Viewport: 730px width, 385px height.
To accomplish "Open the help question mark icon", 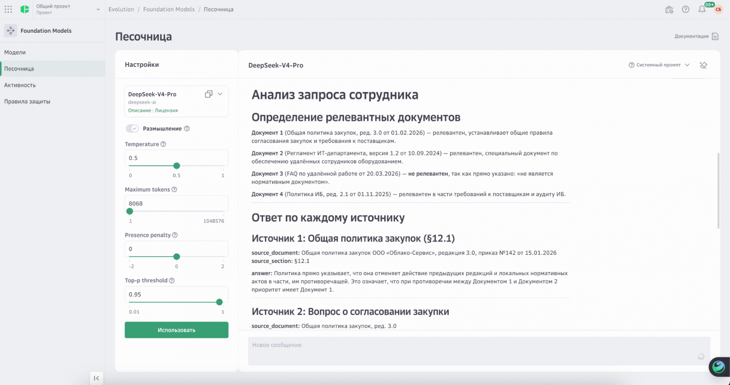I will 686,9.
